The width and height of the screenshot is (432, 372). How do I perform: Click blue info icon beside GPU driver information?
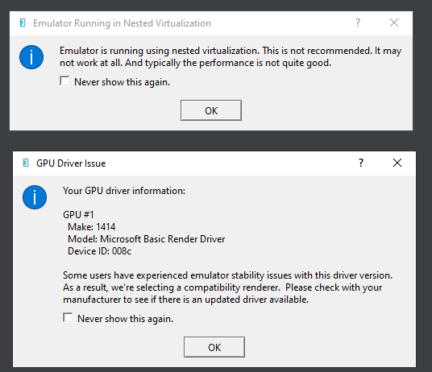coord(35,197)
